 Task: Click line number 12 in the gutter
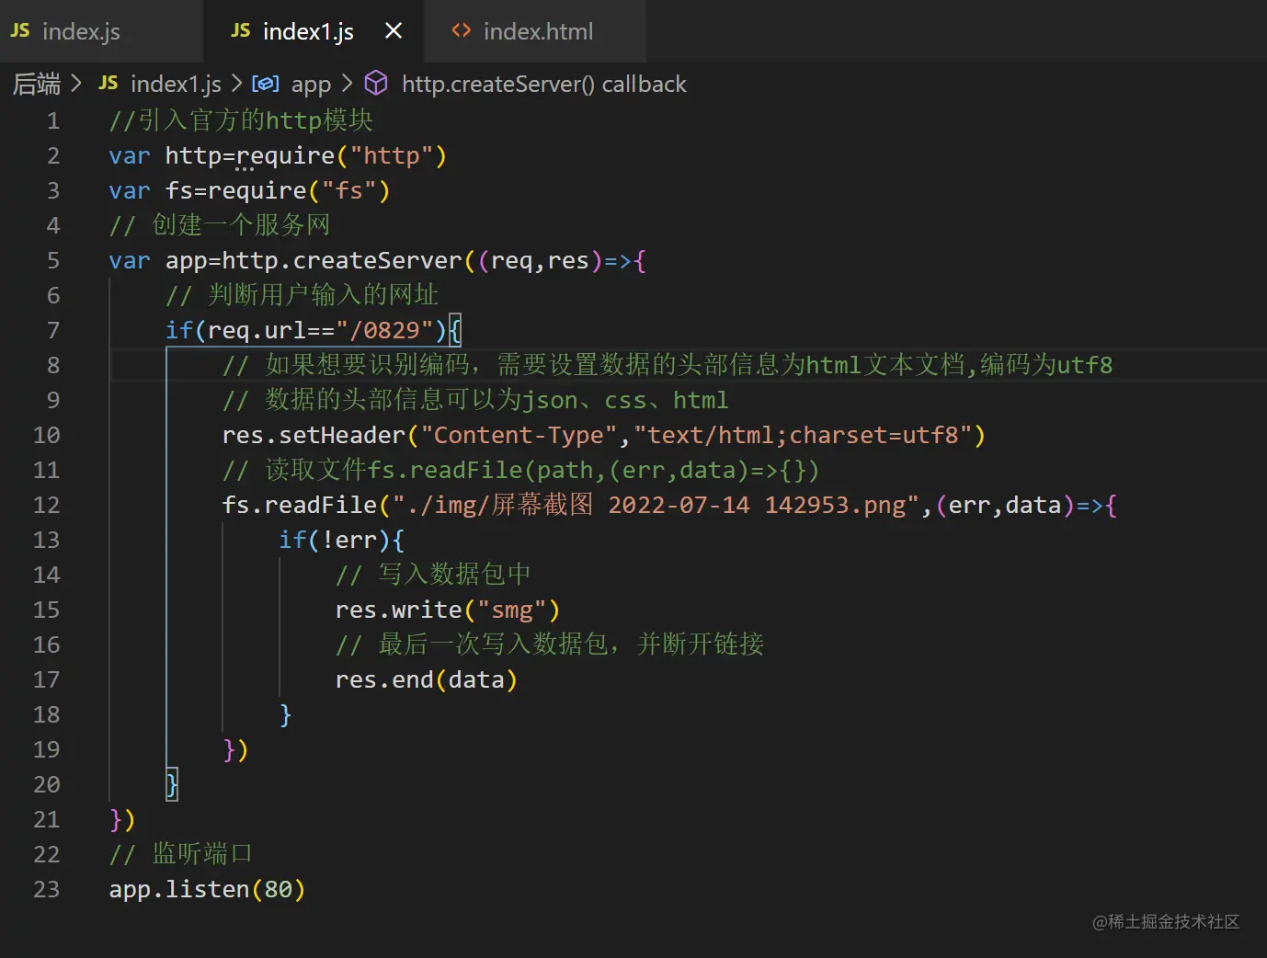coord(46,505)
